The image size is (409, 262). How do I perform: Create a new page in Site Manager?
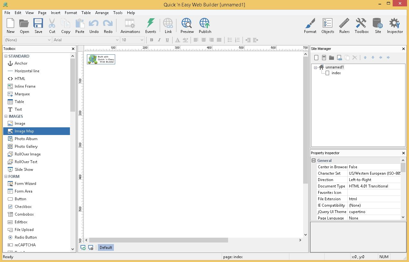click(316, 57)
